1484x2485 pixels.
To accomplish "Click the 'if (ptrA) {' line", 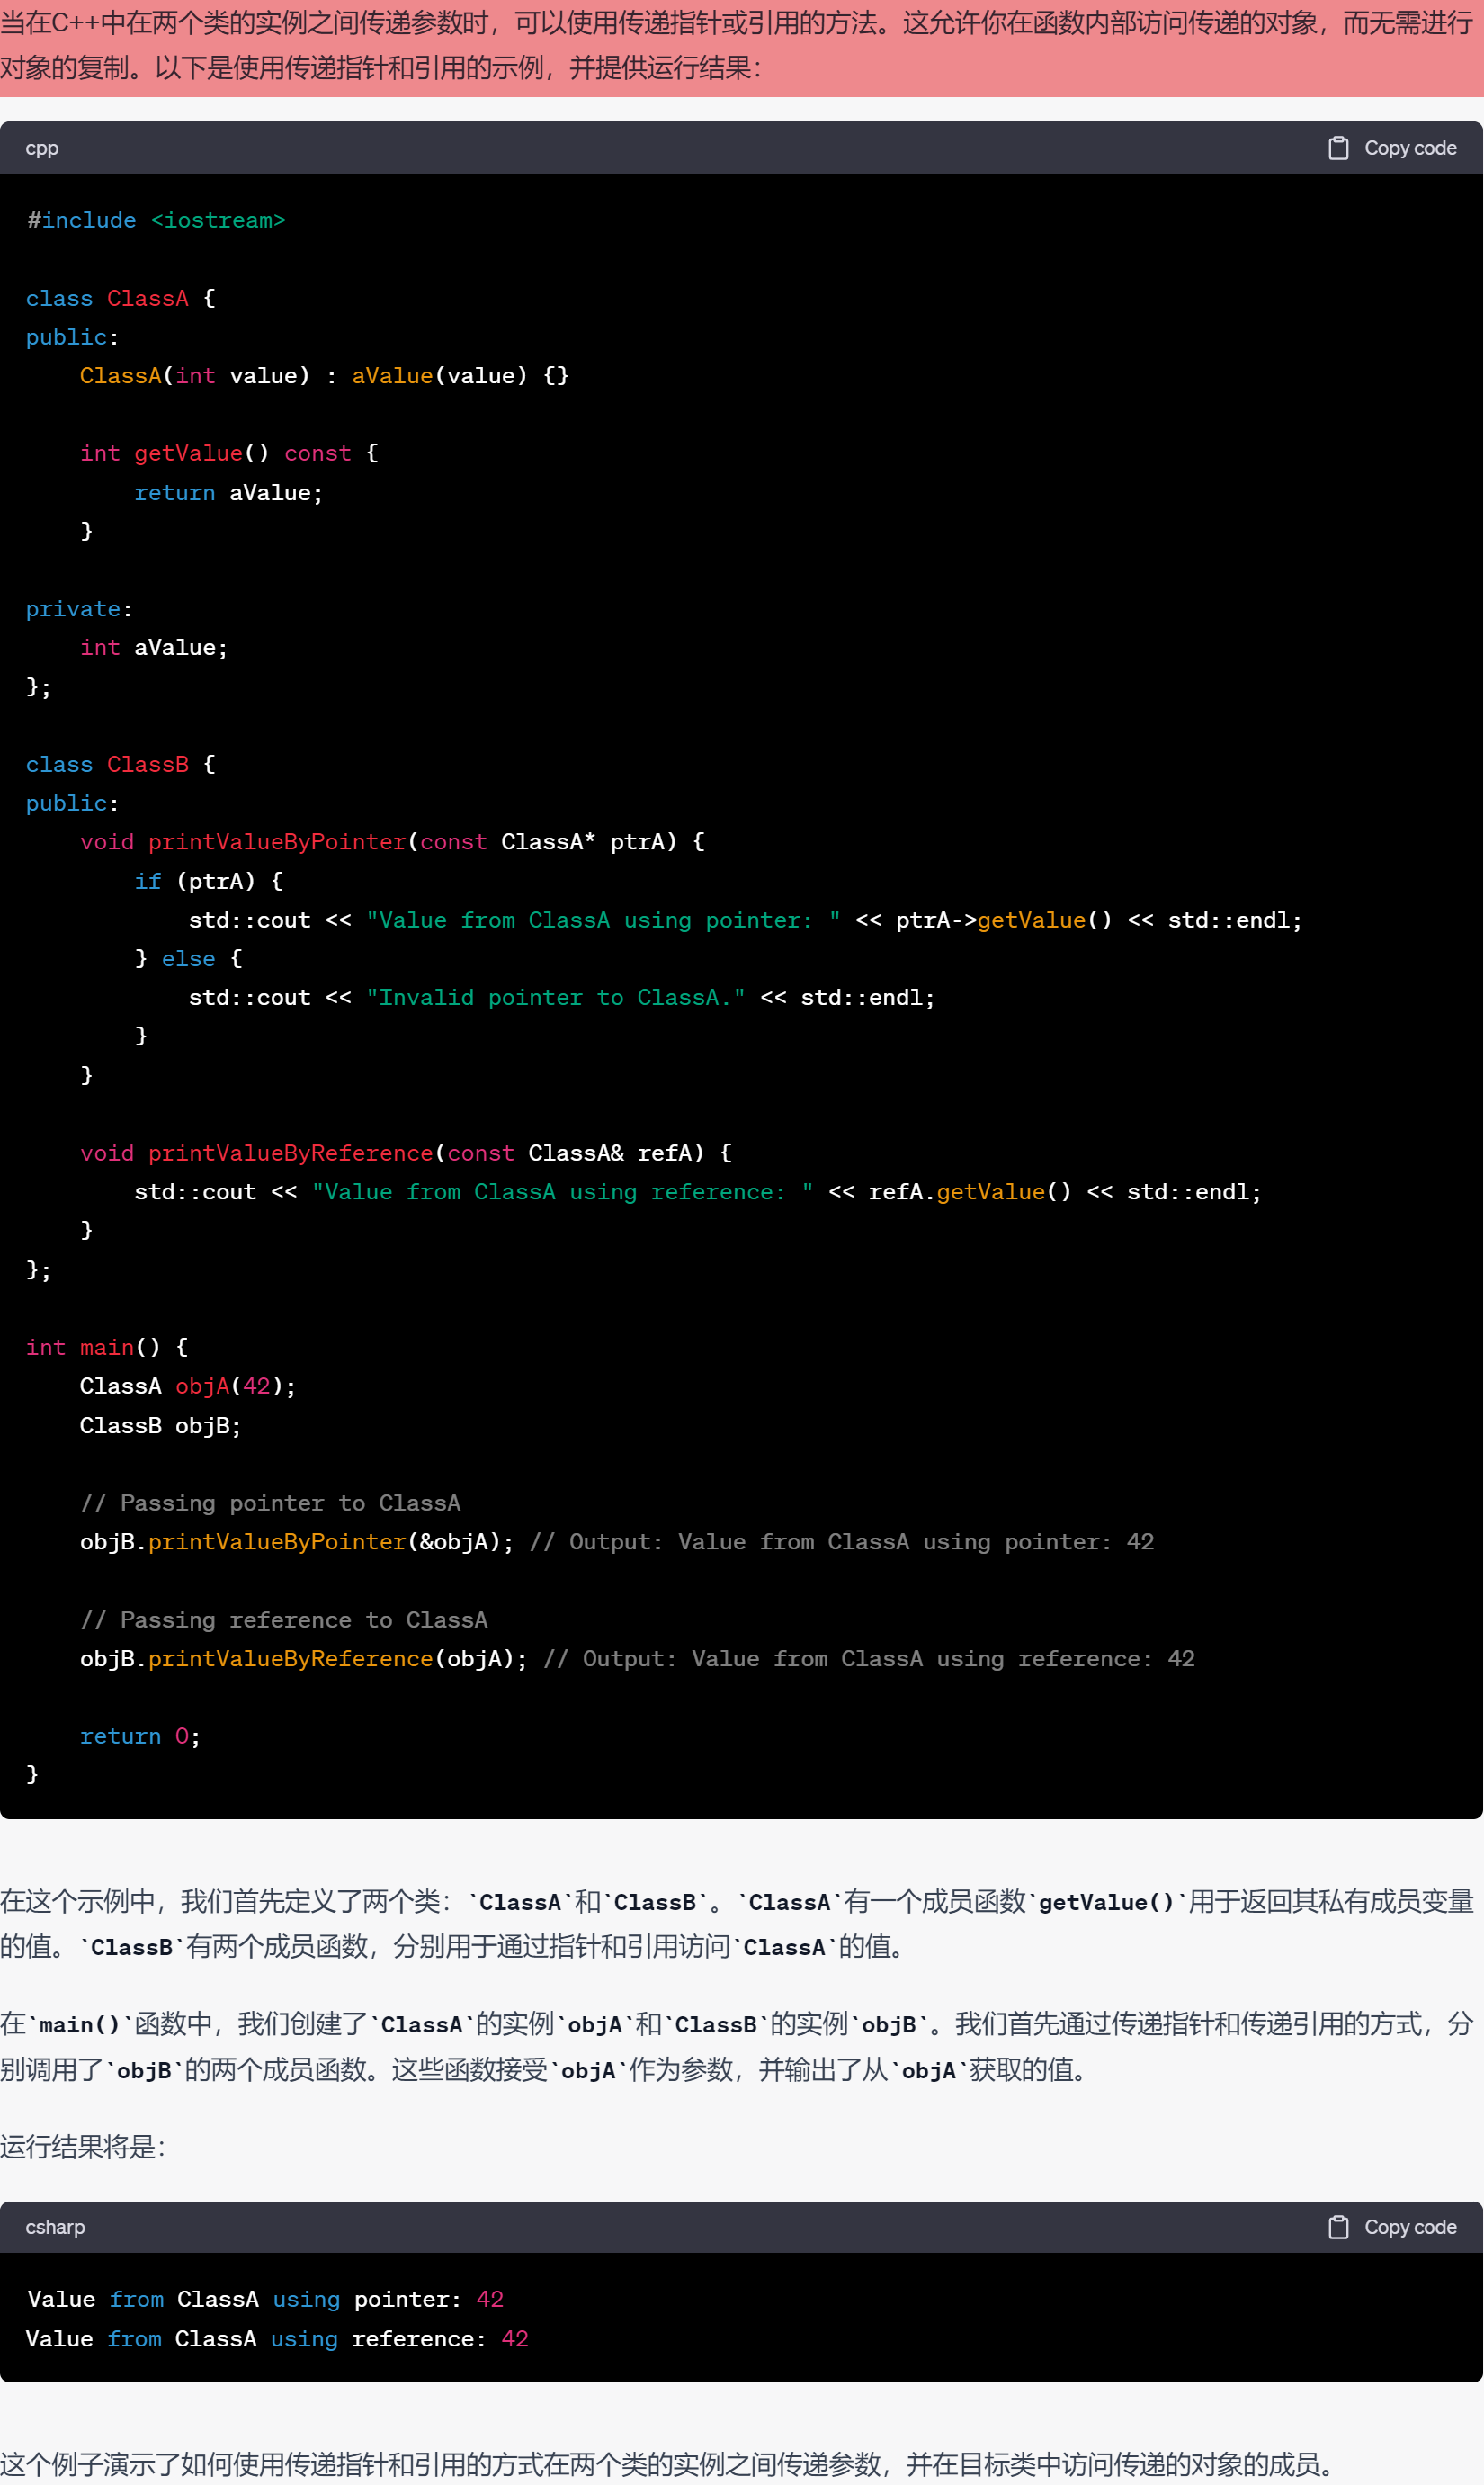I will 209,882.
